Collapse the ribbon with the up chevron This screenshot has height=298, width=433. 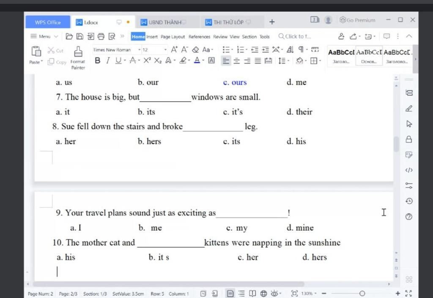point(409,36)
